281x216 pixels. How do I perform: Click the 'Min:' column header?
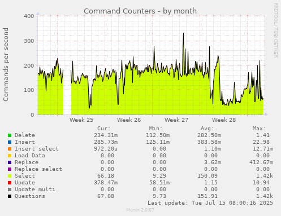(x=155, y=129)
